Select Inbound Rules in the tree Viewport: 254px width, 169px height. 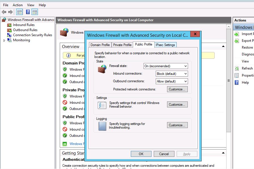(x=24, y=25)
